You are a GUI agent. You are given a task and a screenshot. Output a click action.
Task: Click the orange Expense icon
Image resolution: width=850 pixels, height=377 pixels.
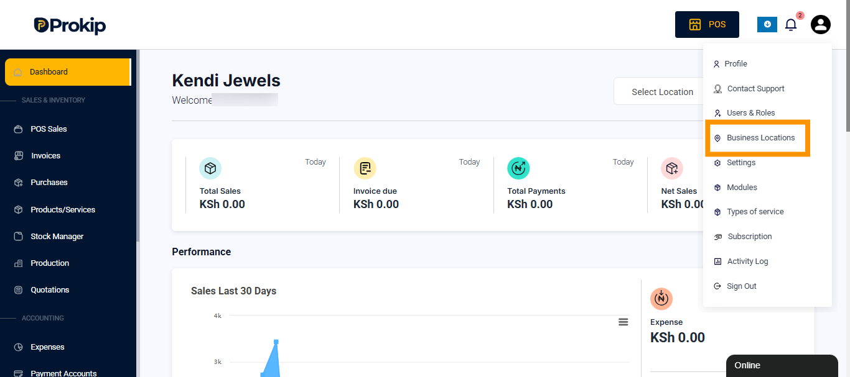[x=661, y=299]
